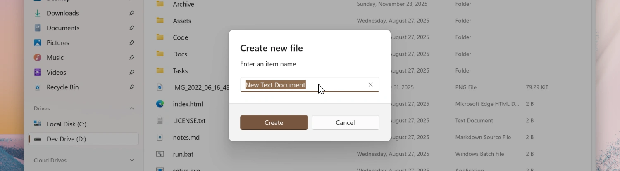Toggle the pin next to Music
Viewport: 620px width, 171px height.
click(131, 58)
